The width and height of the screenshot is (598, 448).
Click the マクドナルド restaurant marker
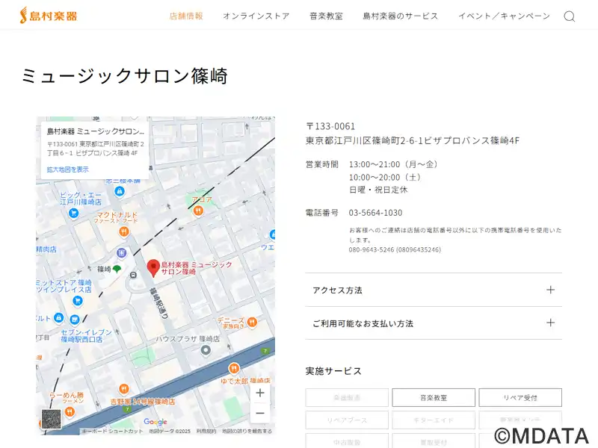click(x=123, y=231)
